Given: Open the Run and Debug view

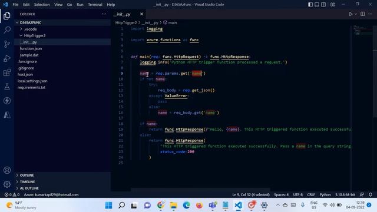Looking at the screenshot, I should pyautogui.click(x=7, y=58).
